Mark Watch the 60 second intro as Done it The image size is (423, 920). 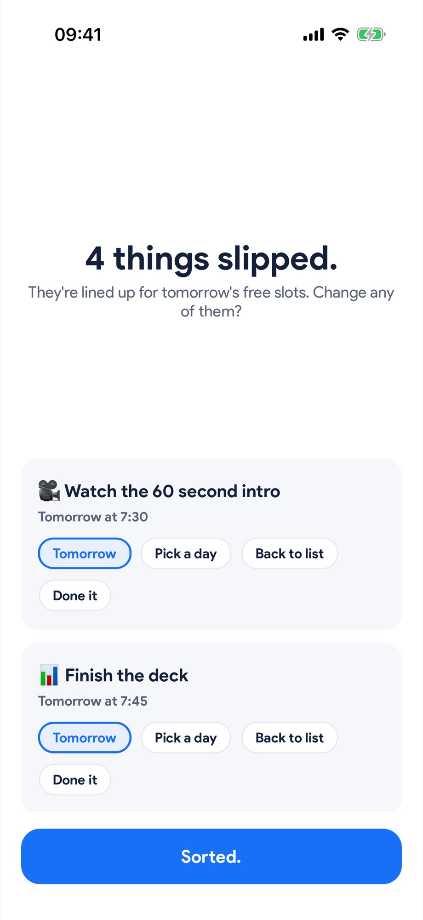click(75, 595)
